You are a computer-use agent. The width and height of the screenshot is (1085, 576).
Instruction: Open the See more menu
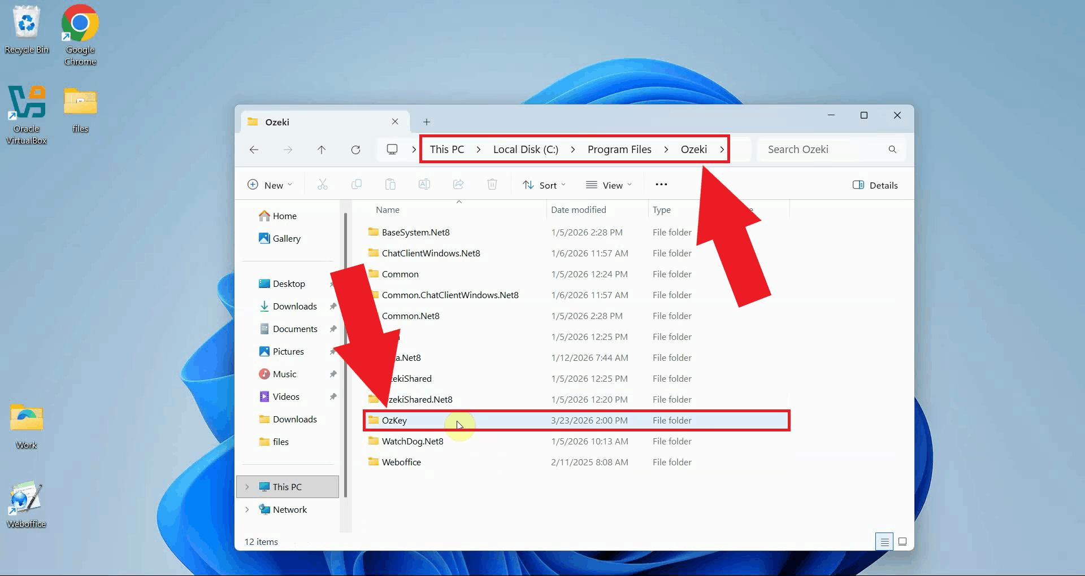coord(661,184)
